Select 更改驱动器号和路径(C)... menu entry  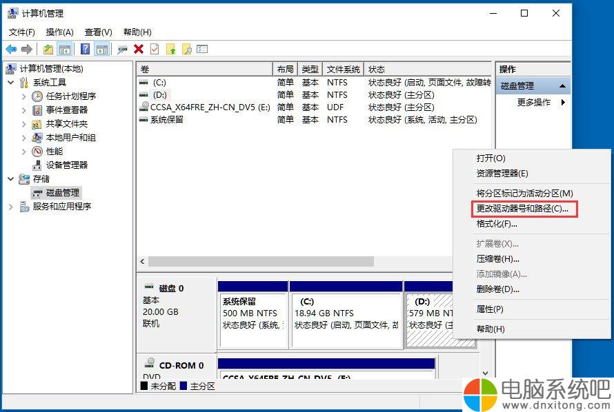(531, 209)
